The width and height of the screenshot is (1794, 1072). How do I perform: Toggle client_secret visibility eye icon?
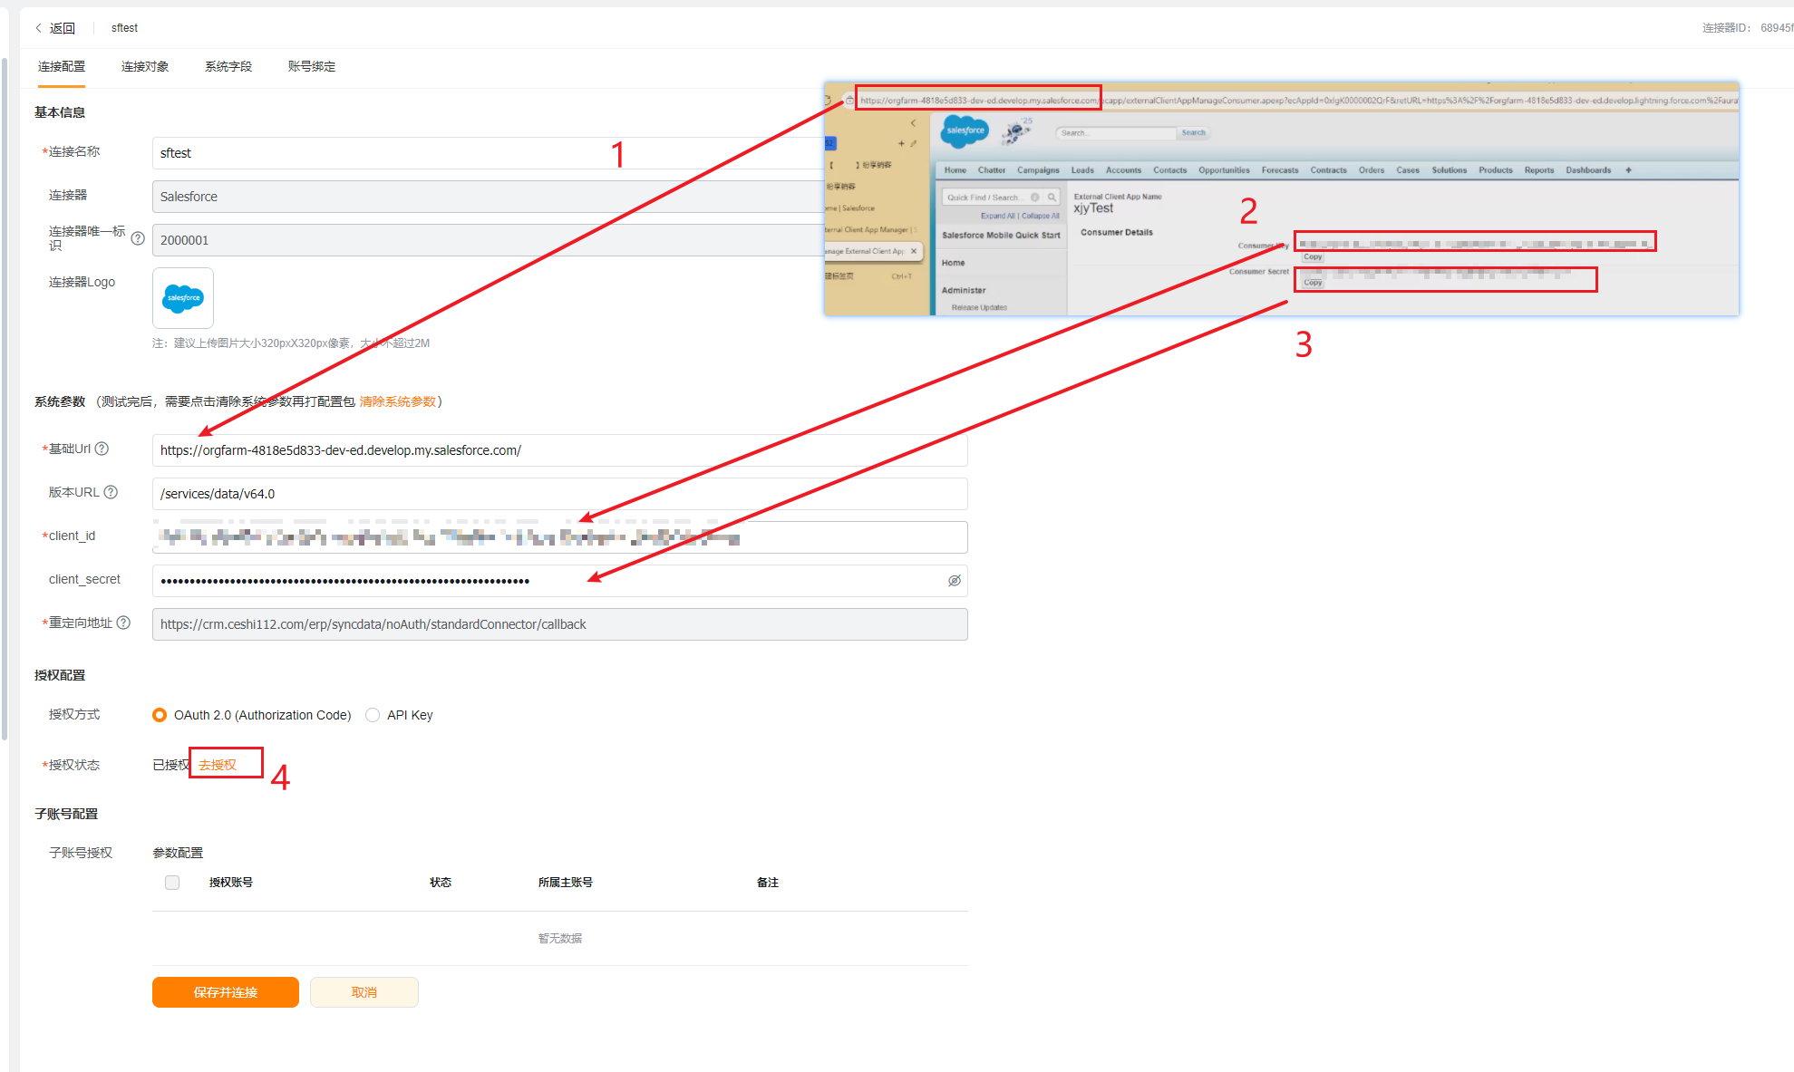pos(955,581)
